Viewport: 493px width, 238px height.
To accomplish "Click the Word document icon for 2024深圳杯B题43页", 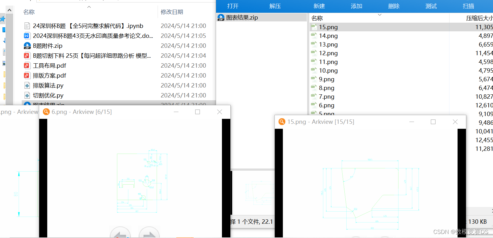I will tap(27, 36).
